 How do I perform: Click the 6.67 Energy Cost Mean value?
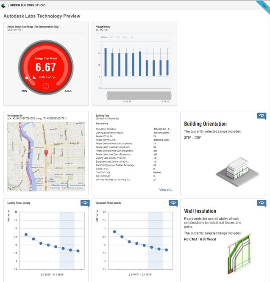45,67
